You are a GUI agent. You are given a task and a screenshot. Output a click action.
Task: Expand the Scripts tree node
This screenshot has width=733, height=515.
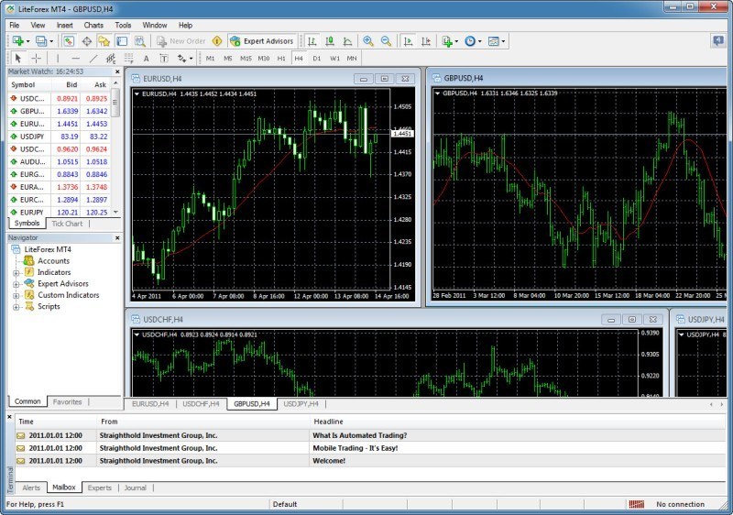(x=16, y=307)
